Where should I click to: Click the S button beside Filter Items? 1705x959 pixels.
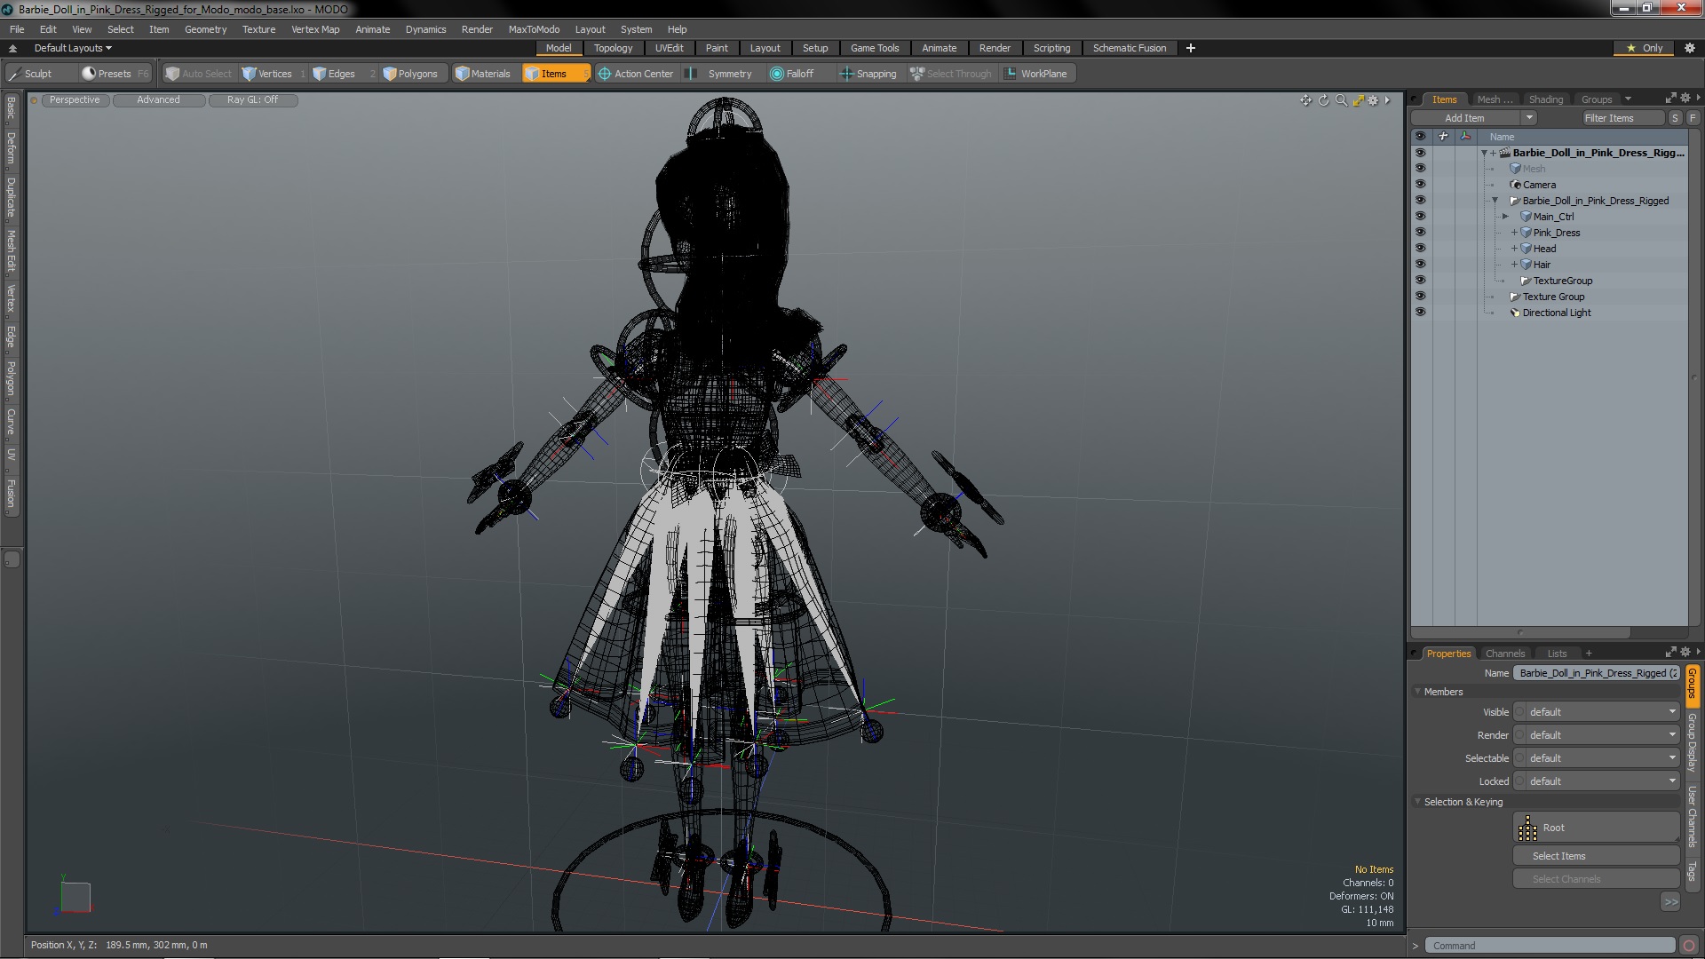[1675, 118]
